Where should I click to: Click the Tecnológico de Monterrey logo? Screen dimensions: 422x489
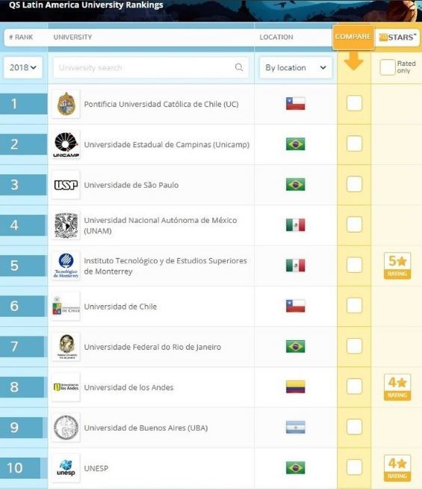point(66,265)
